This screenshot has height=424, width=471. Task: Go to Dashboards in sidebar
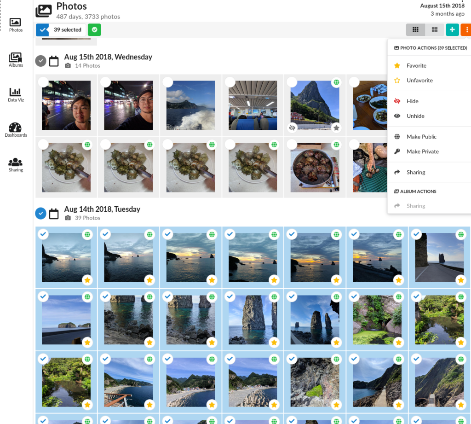16,130
